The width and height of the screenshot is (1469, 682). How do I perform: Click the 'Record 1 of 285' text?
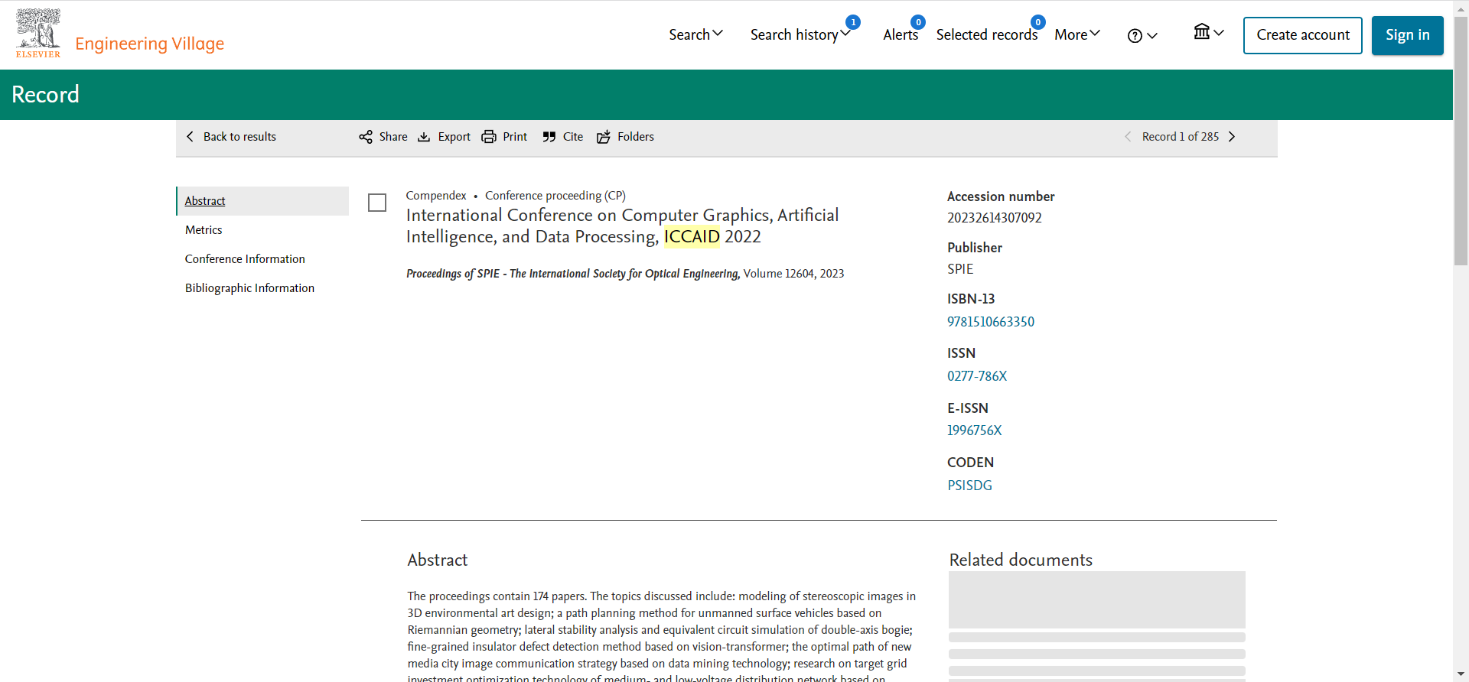pyautogui.click(x=1181, y=137)
